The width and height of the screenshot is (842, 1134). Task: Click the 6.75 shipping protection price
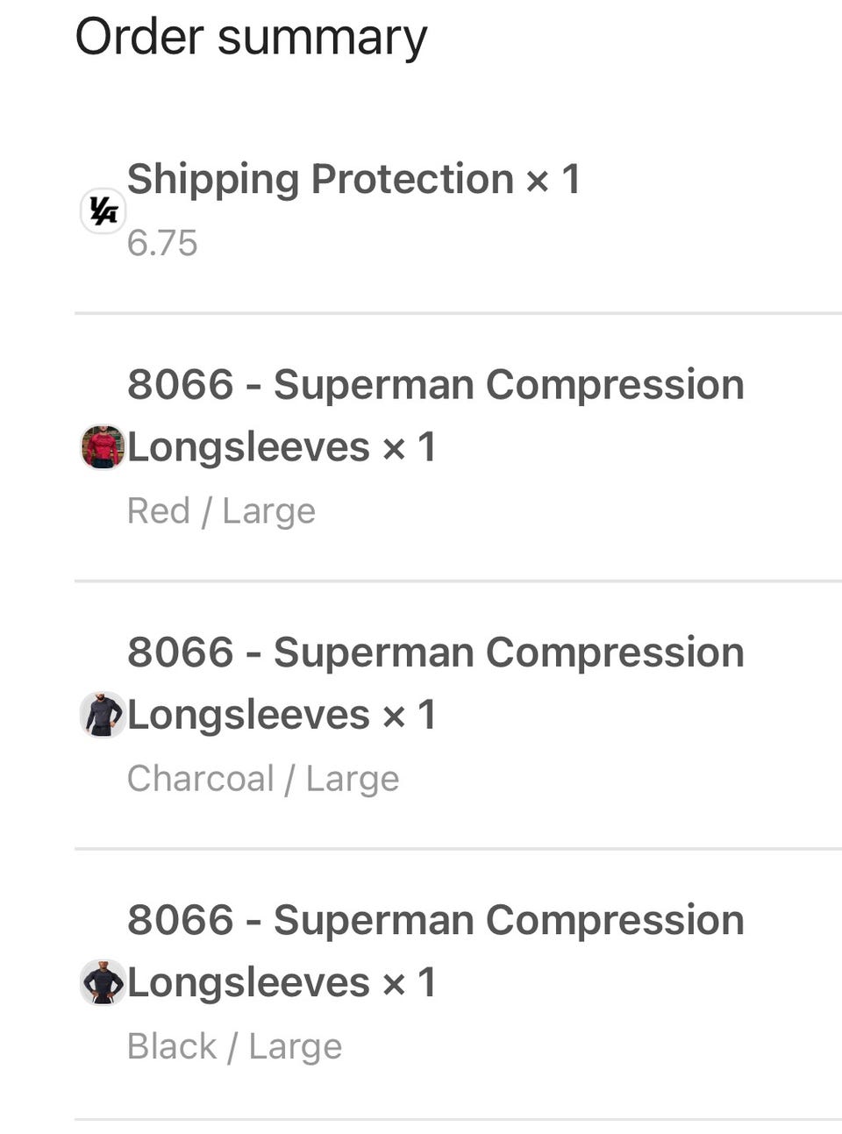[162, 243]
